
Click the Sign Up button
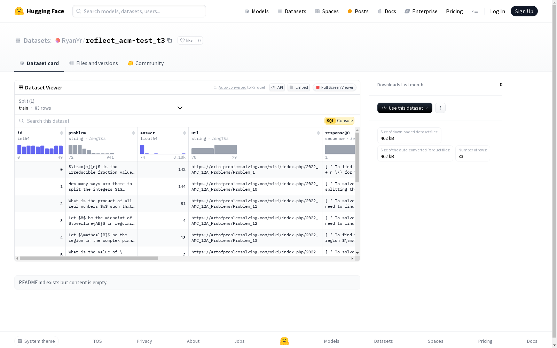point(524,11)
